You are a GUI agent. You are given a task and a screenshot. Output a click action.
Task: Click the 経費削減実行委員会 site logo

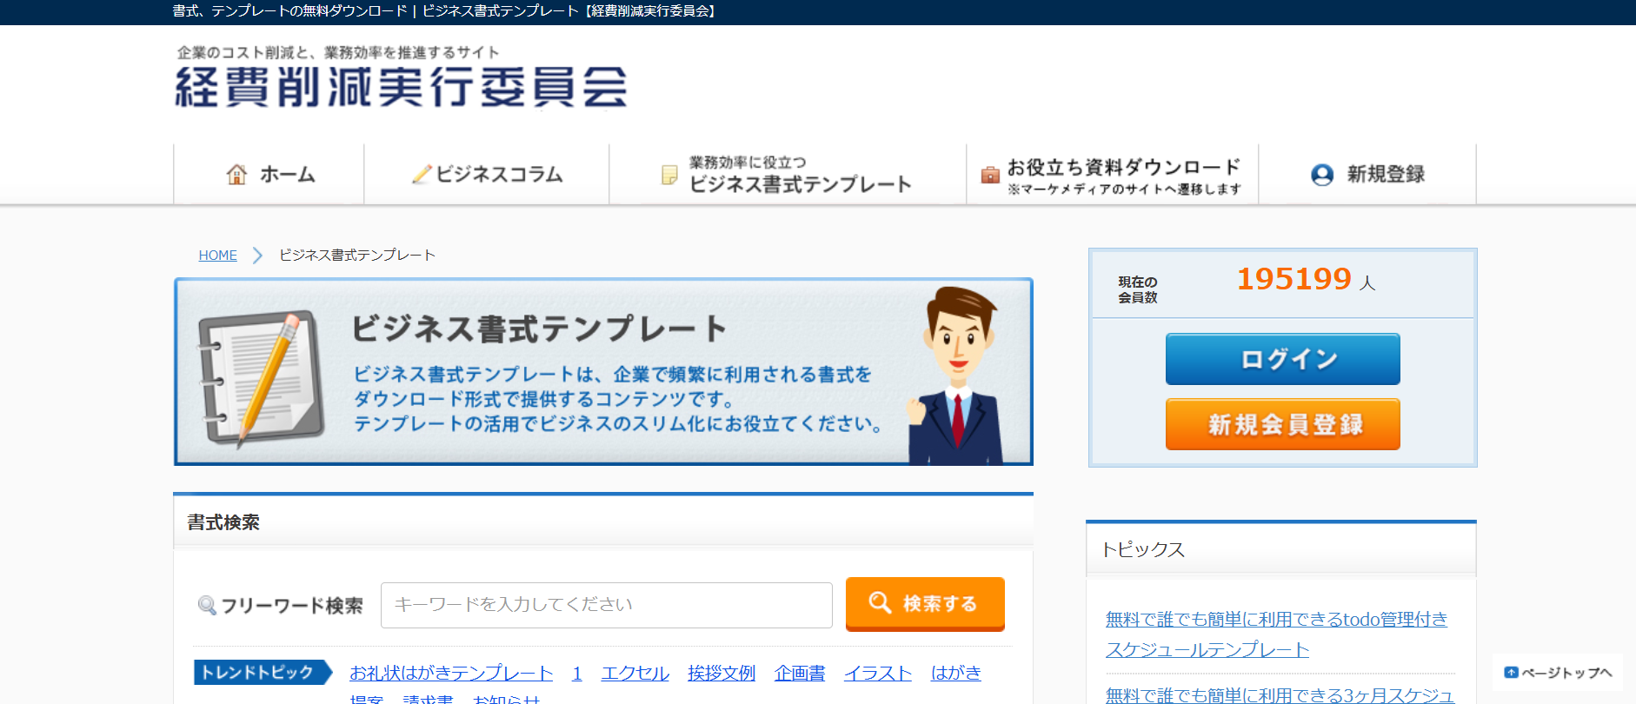click(x=401, y=78)
